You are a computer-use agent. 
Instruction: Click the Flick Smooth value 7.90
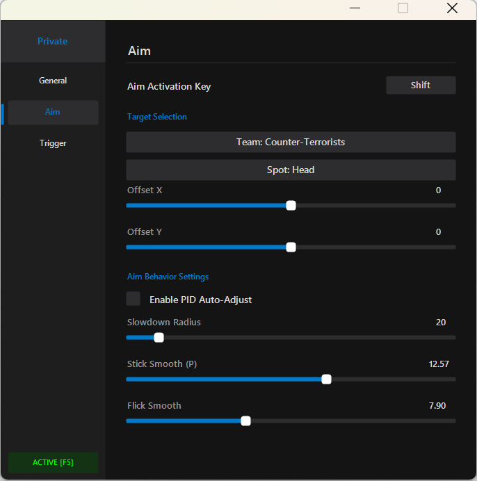coord(437,406)
